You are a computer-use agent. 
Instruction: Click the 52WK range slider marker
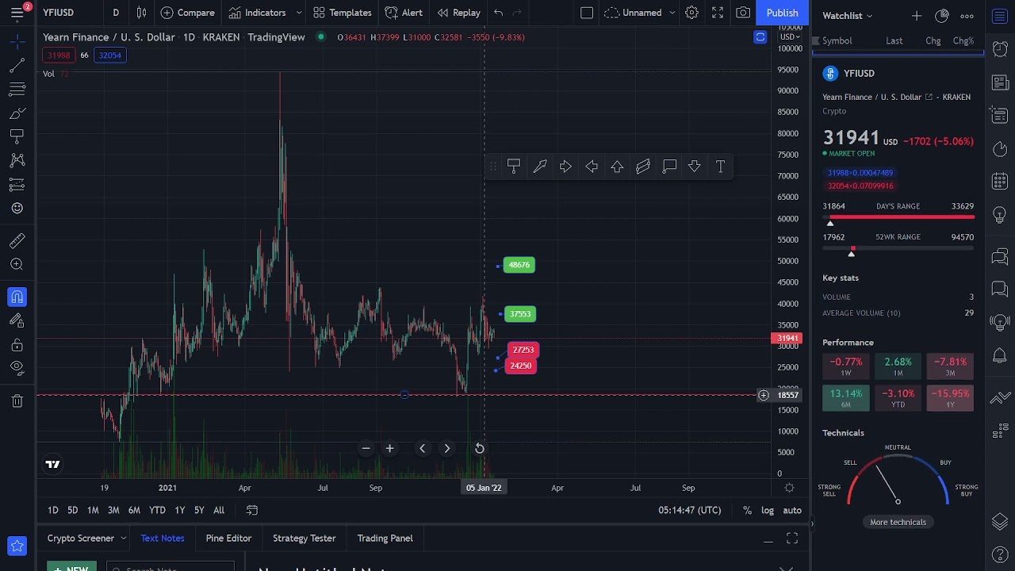(x=852, y=253)
